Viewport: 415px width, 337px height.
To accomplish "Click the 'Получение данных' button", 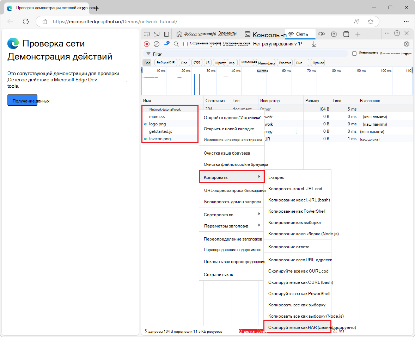I will click(22, 100).
